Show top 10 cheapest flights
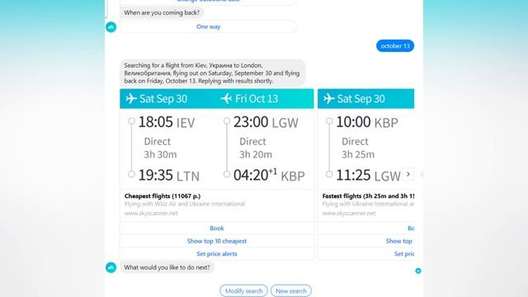528x297 pixels. click(217, 241)
